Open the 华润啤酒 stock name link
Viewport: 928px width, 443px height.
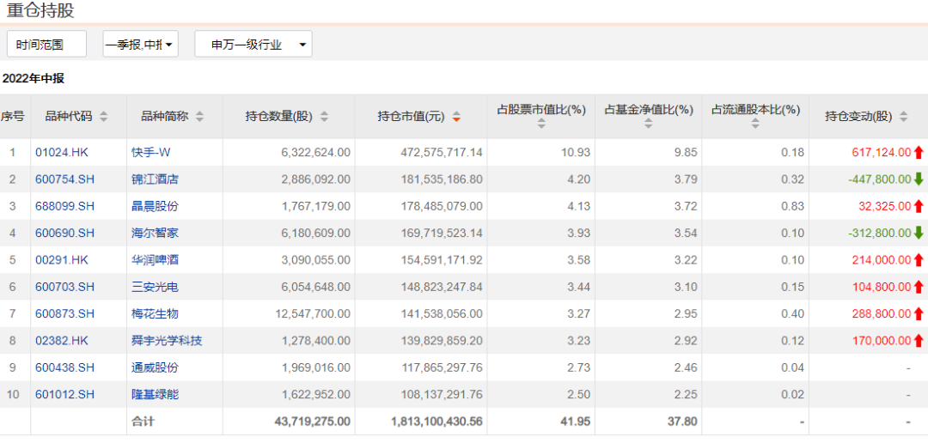click(x=155, y=260)
